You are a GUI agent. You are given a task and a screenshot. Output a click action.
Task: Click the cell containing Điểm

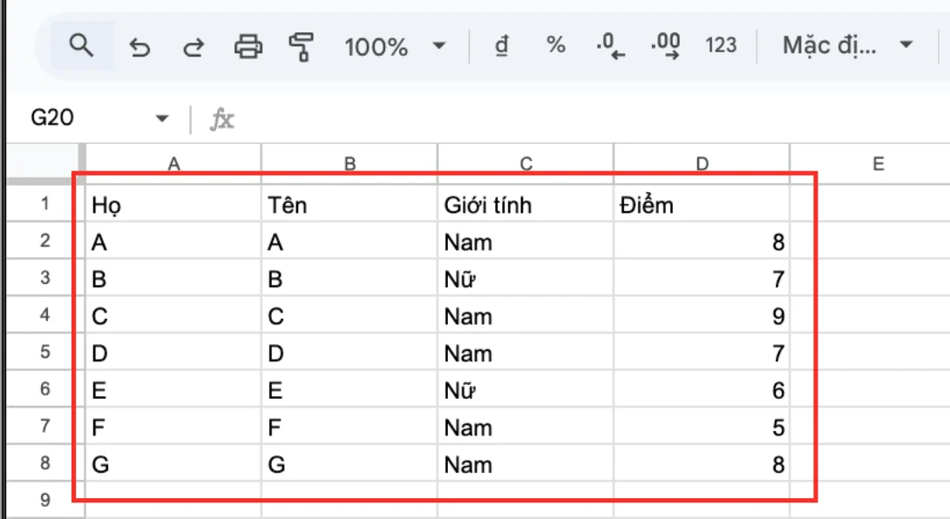702,204
